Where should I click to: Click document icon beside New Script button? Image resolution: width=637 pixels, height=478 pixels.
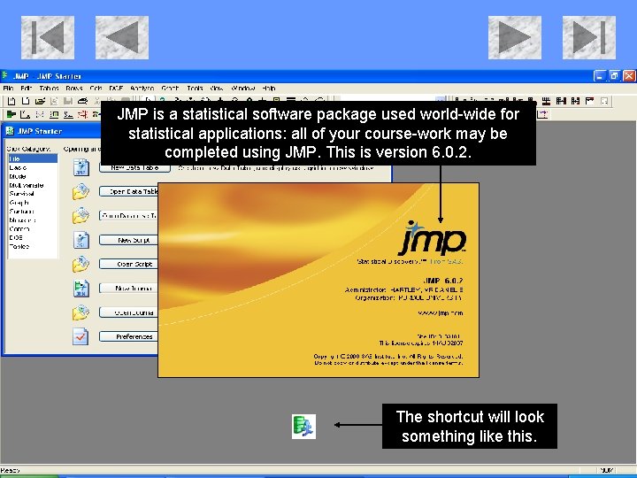(81, 240)
